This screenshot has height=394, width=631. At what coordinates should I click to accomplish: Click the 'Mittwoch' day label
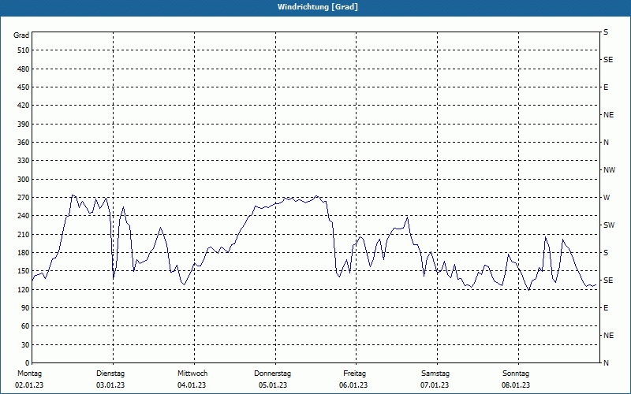tap(192, 374)
